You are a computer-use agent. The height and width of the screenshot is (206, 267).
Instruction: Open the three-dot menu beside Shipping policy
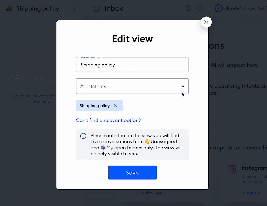[75, 8]
